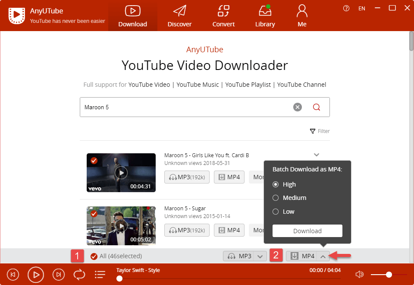The width and height of the screenshot is (414, 285).
Task: Open the playlist queue icon
Action: [x=100, y=275]
